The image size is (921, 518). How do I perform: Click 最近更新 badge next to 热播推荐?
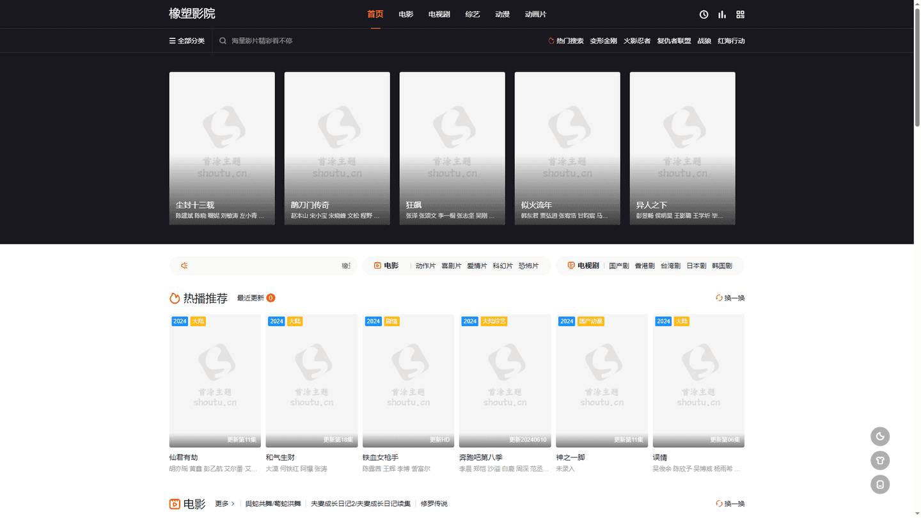256,298
